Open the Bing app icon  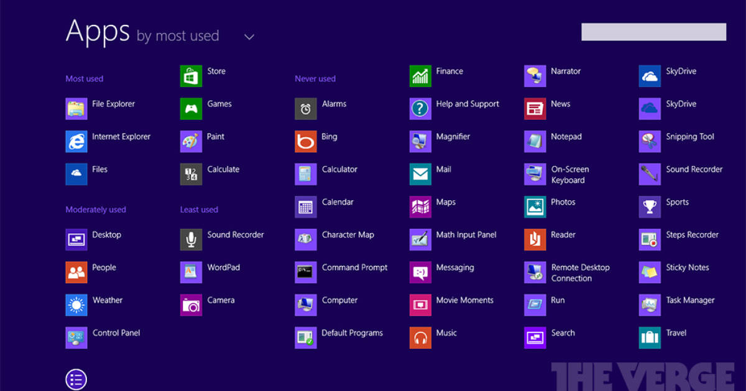tap(305, 141)
